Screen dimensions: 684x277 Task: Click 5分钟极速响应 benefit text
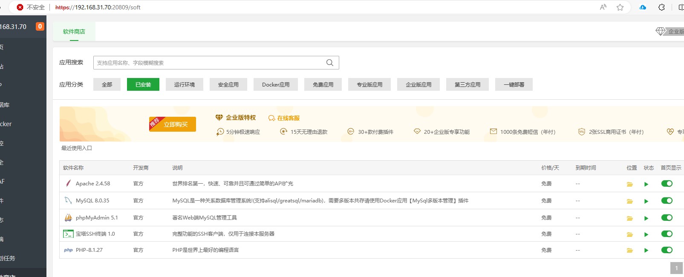[x=243, y=132]
